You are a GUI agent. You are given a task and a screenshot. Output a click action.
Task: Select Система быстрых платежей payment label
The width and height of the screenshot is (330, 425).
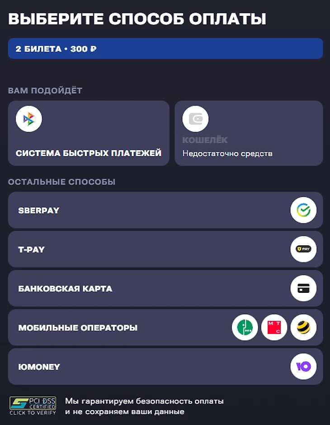[89, 153]
